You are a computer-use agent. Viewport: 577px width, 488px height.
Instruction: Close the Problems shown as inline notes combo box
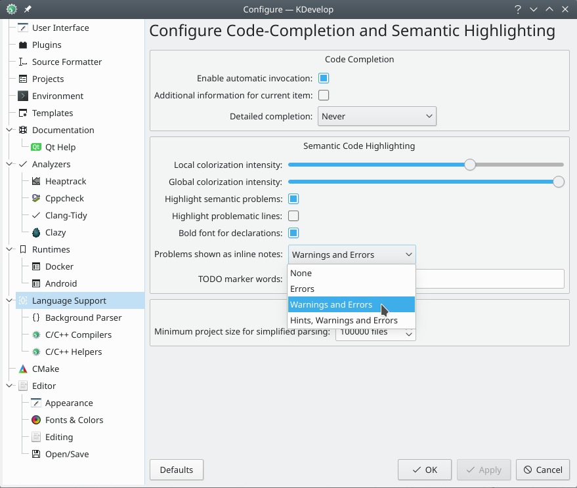coord(352,254)
